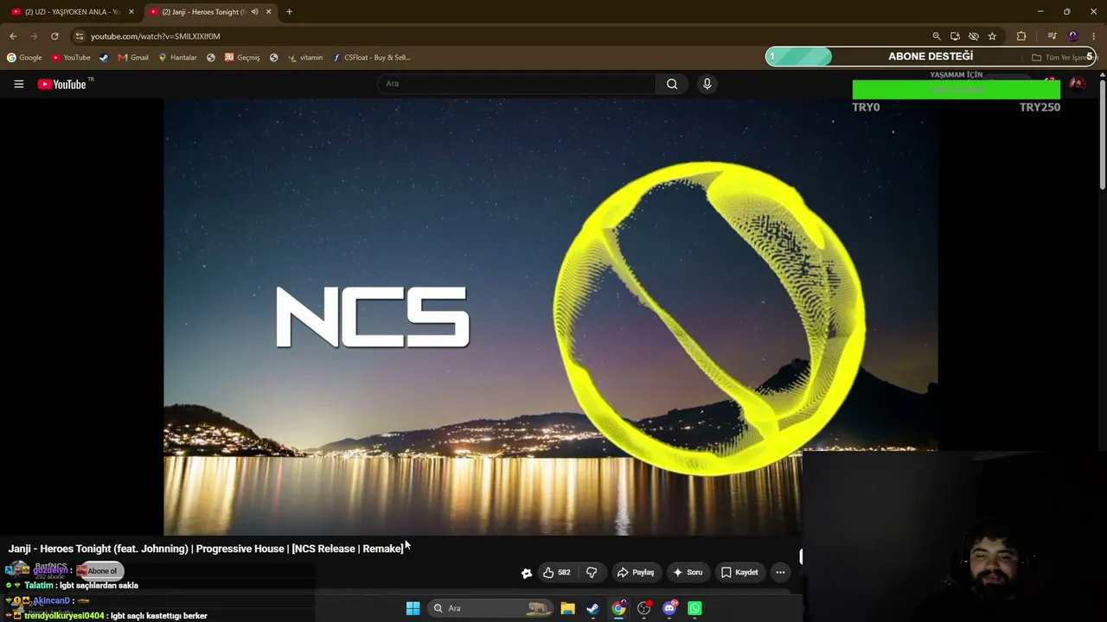Click the video title Janji - Heroes Tonight
This screenshot has height=622, width=1107.
206,549
